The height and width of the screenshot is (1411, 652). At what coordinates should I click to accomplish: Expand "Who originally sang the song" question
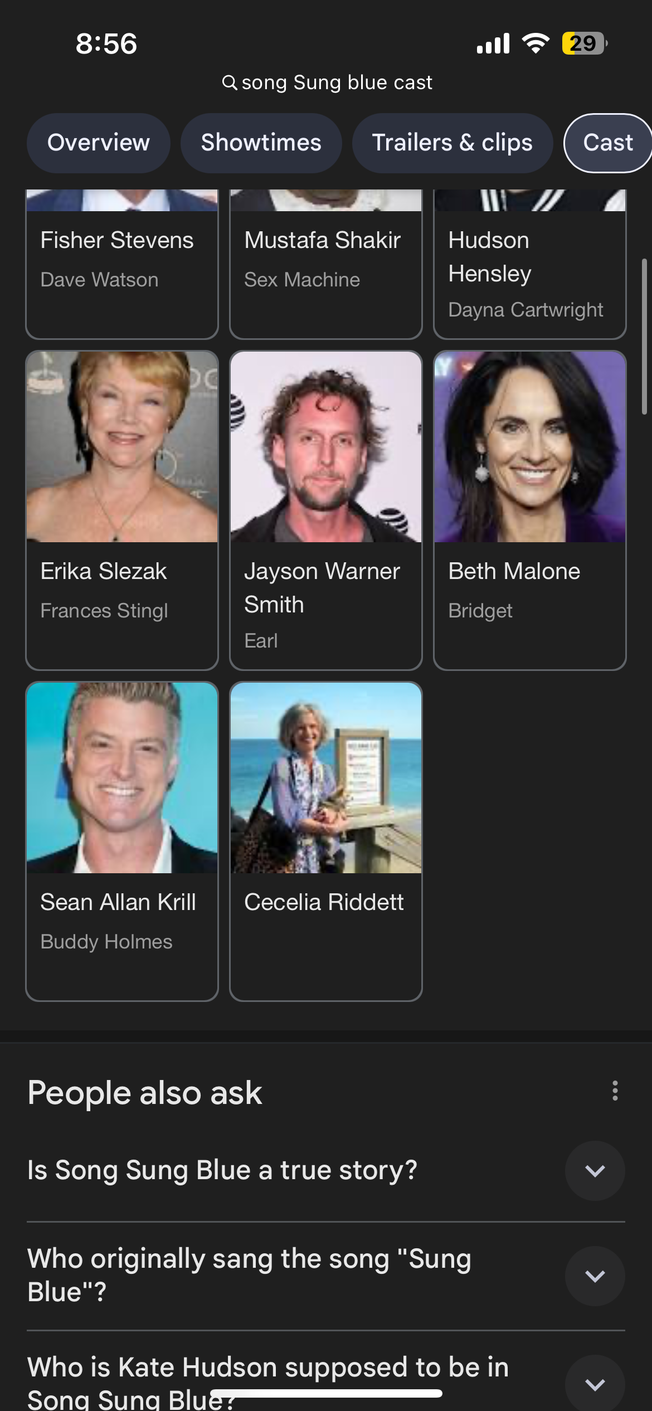[595, 1276]
